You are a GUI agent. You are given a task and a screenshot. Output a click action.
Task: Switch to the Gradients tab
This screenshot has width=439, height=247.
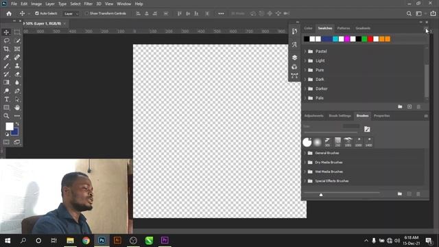pos(363,28)
